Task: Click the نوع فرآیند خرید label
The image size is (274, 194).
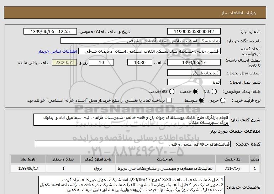Action: [x=246, y=100]
